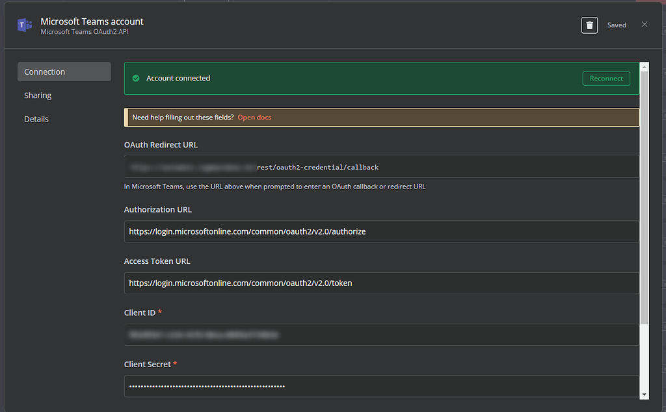
Task: Click the Saved status indicator
Action: pos(617,25)
